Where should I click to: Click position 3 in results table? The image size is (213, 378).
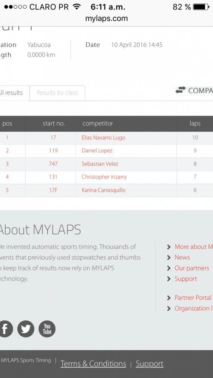(7, 164)
